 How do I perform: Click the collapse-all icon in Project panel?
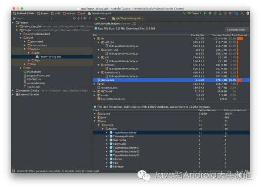79,18
